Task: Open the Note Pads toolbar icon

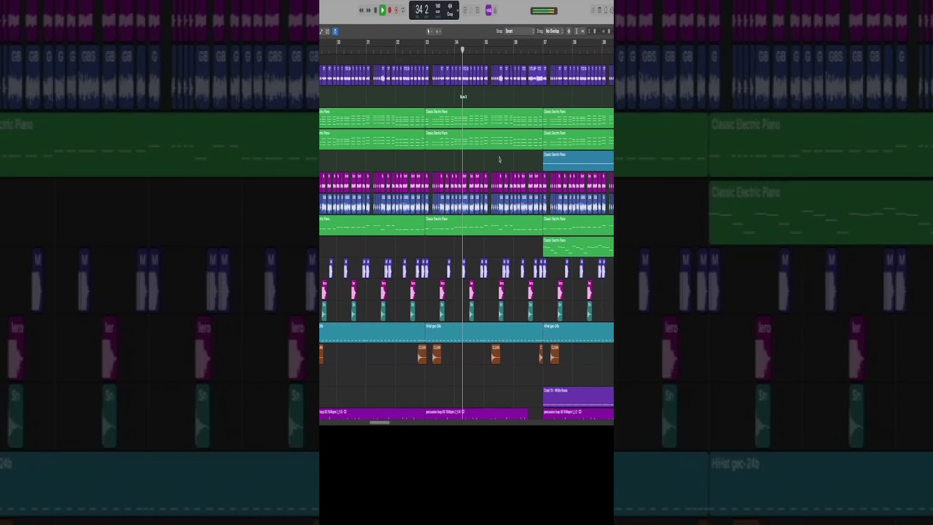Action: (x=599, y=10)
